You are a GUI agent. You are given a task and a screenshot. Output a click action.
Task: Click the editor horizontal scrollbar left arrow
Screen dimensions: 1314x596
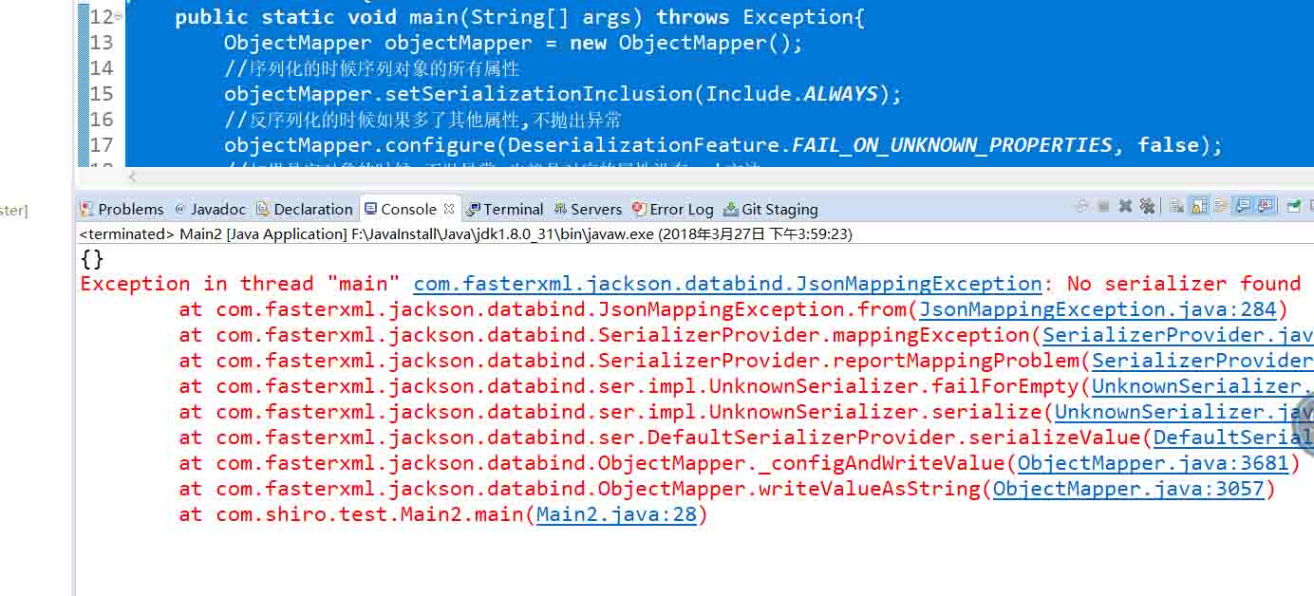point(133,177)
